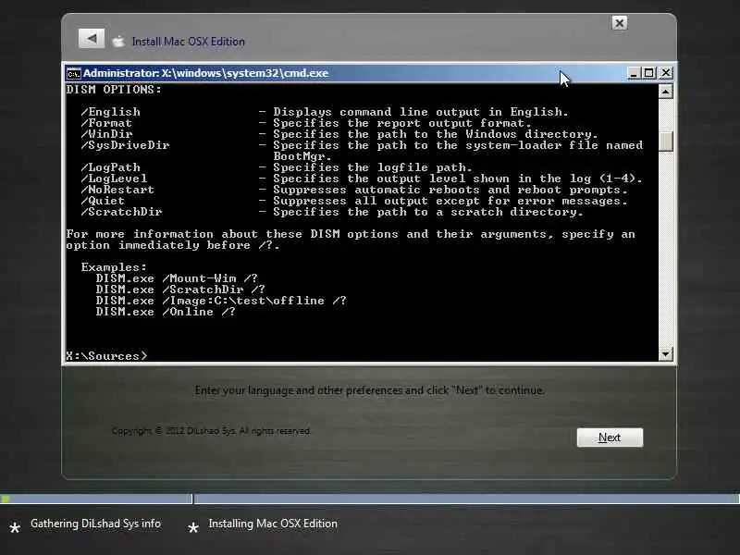This screenshot has width=740, height=555.
Task: Close the Administrator cmd.exe window
Action: click(665, 73)
